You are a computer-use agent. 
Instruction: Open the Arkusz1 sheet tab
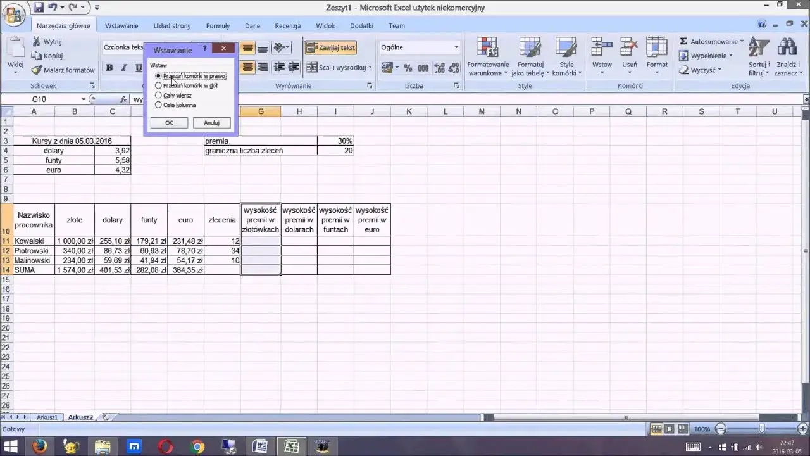pyautogui.click(x=47, y=417)
